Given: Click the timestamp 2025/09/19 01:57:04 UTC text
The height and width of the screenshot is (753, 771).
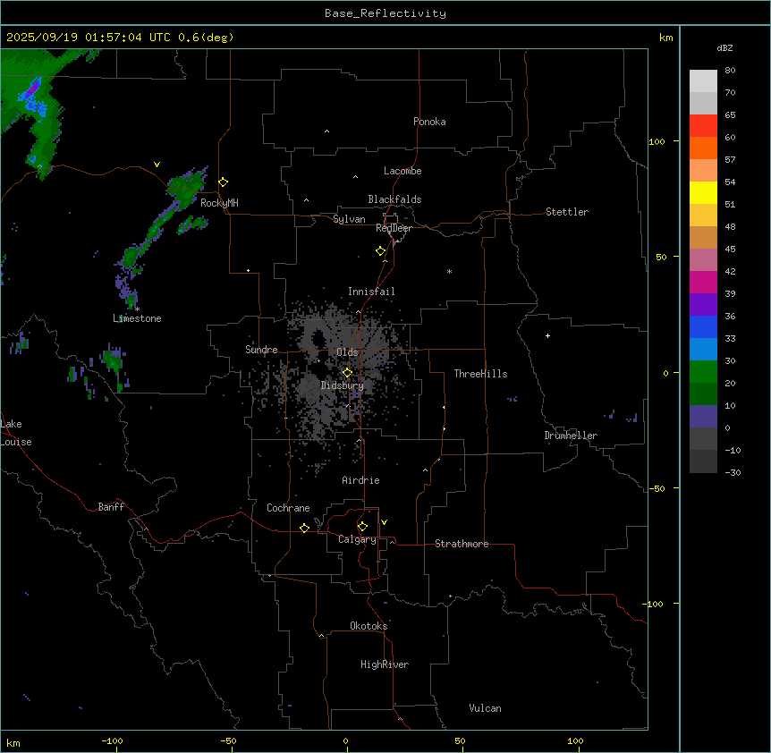Looking at the screenshot, I should coord(89,38).
